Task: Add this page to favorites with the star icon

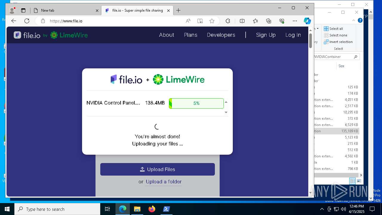Action: pyautogui.click(x=212, y=21)
